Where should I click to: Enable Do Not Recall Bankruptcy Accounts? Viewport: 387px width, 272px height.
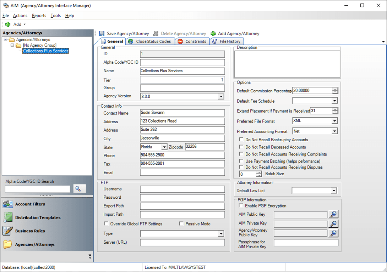point(241,140)
